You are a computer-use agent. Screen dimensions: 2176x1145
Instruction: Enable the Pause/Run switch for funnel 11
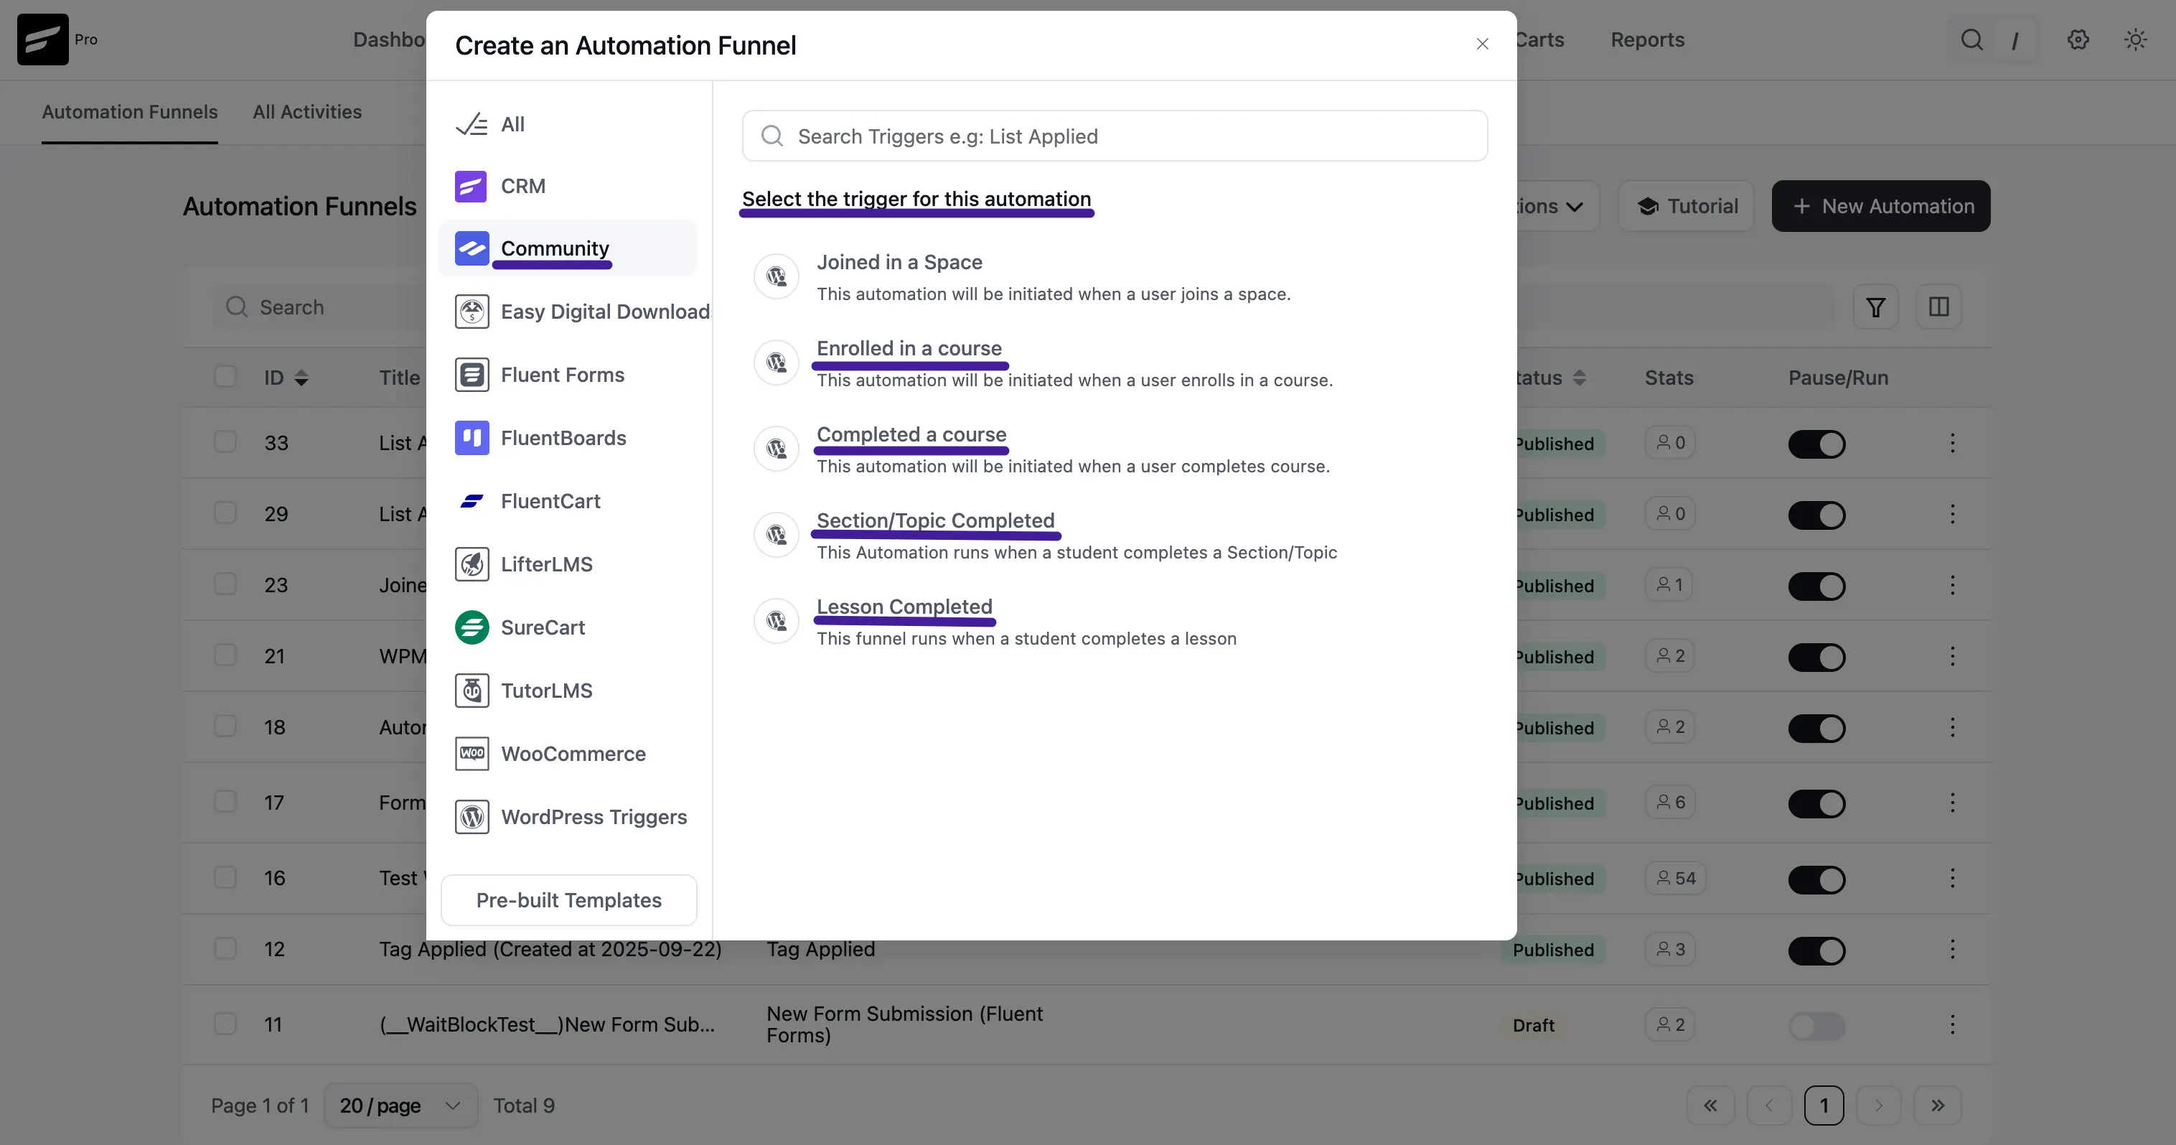point(1816,1026)
